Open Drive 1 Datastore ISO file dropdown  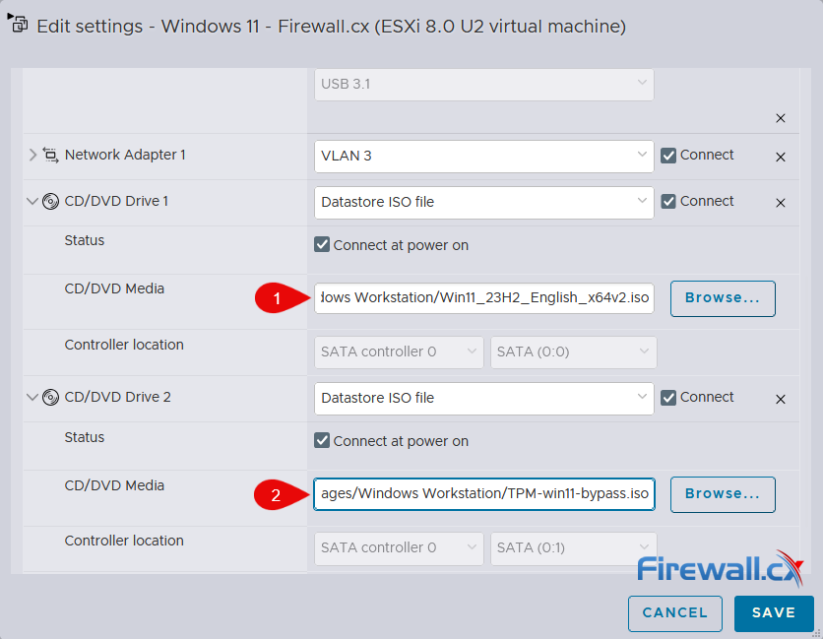(x=484, y=202)
